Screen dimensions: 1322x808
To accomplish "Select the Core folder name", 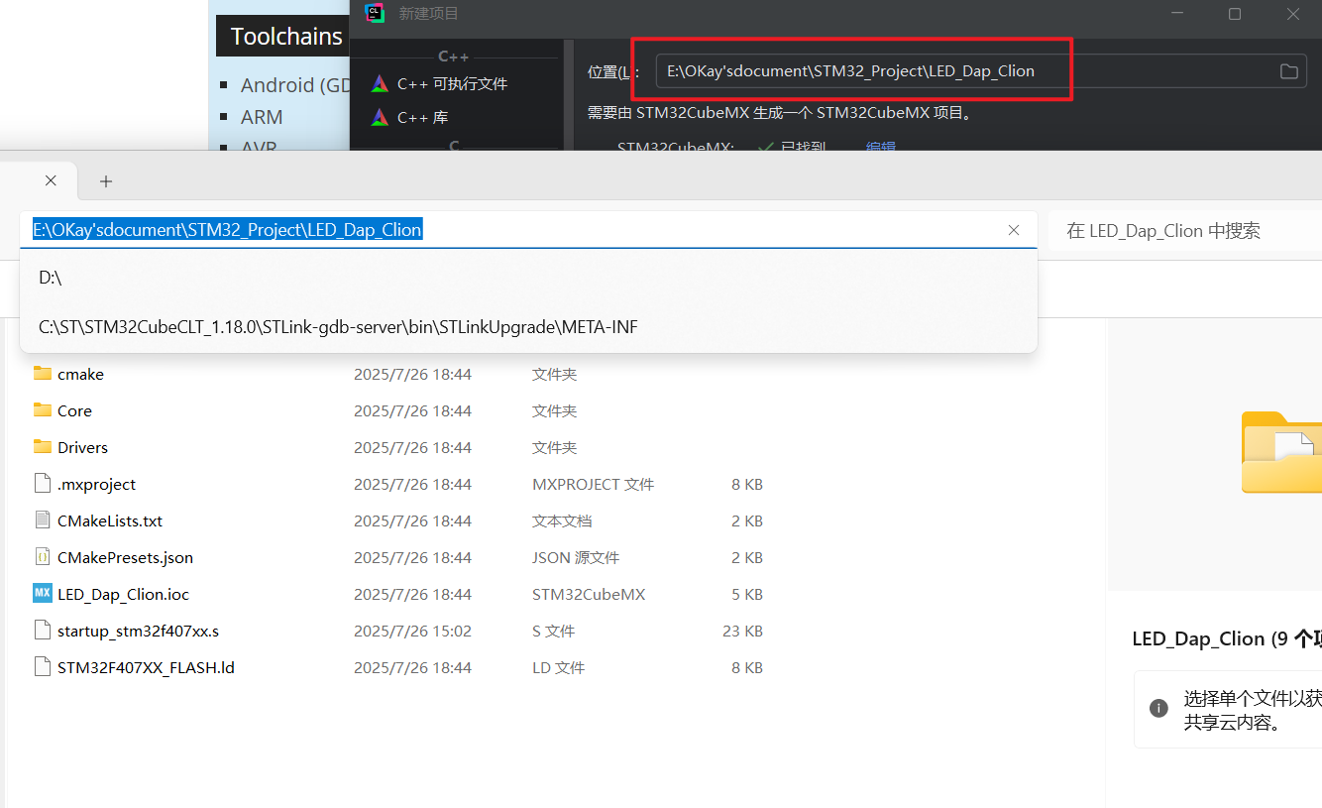I will 74,410.
